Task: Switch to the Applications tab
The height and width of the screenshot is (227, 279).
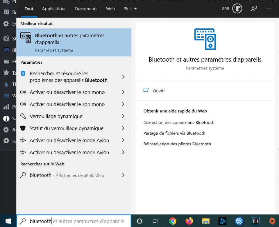Action: click(54, 9)
